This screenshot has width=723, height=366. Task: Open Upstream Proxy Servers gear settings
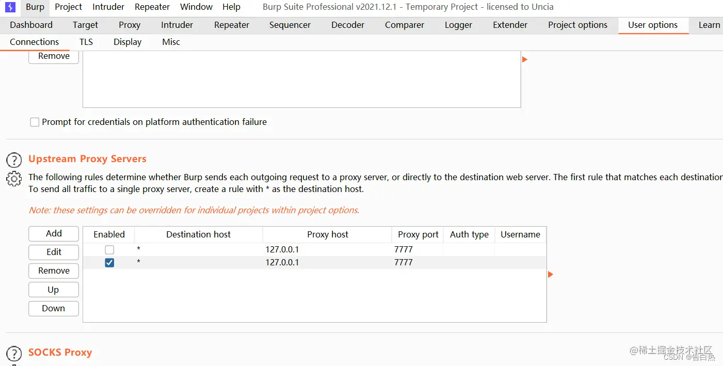pos(14,179)
